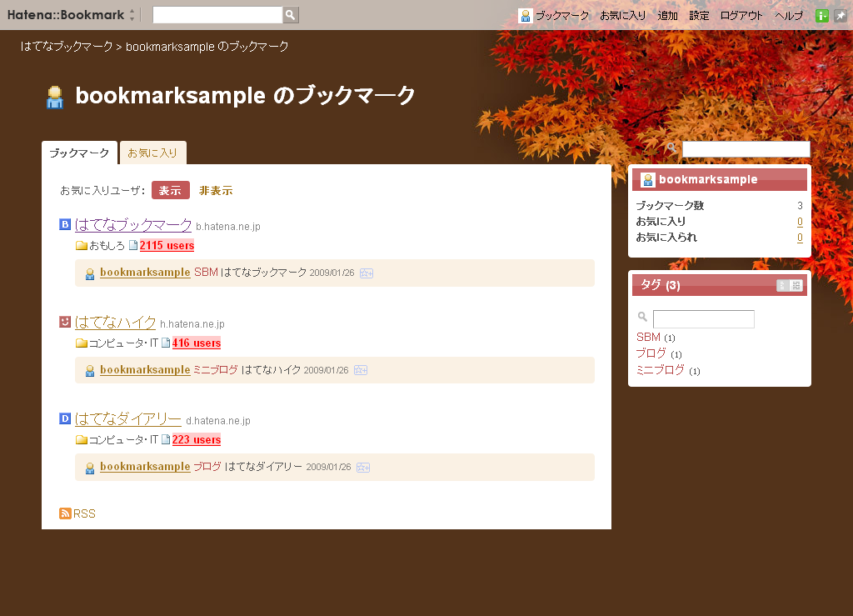Set favorite users to 非表示
Viewport: 853px width, 616px height.
pyautogui.click(x=216, y=190)
